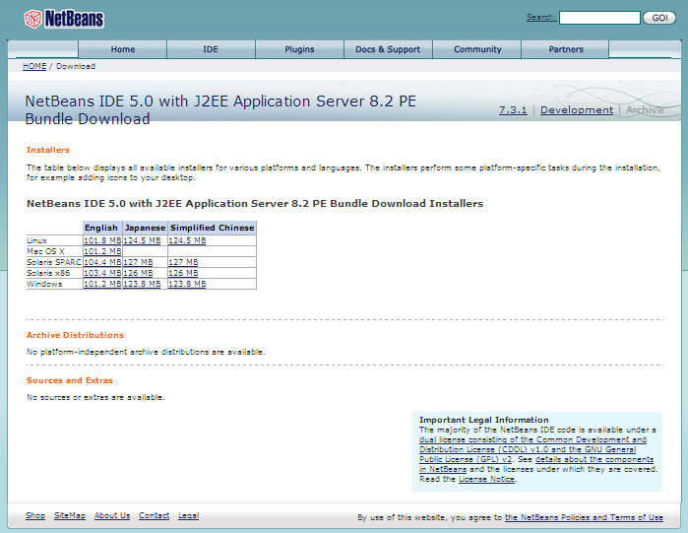Open the Home nav tab
The width and height of the screenshot is (688, 533).
(123, 49)
